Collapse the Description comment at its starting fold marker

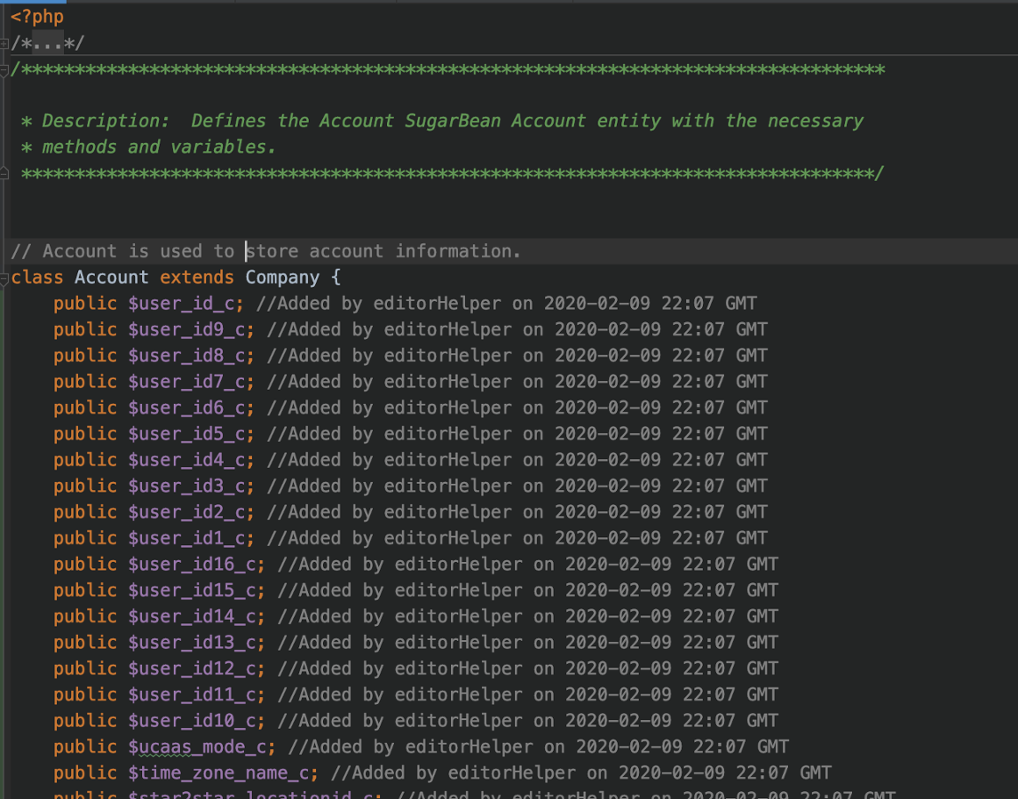coord(5,69)
